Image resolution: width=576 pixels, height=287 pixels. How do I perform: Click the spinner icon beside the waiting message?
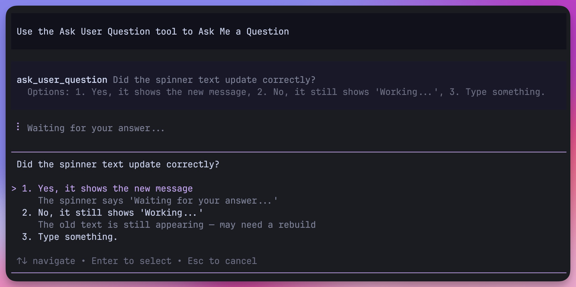tap(18, 127)
